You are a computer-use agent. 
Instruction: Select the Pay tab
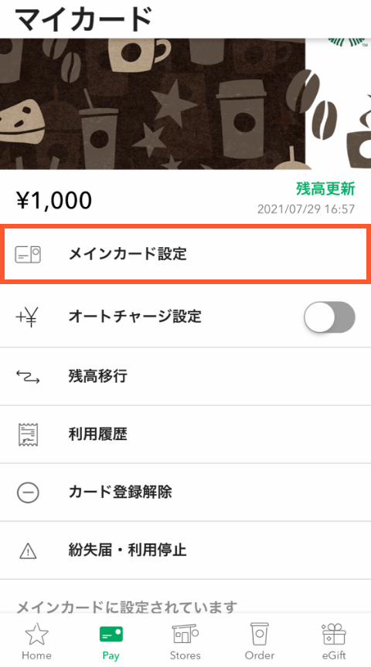[111, 641]
